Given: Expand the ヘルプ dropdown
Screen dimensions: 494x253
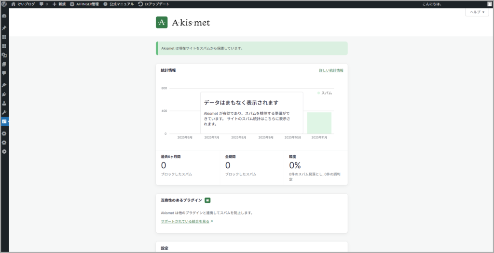Looking at the screenshot, I should [477, 12].
